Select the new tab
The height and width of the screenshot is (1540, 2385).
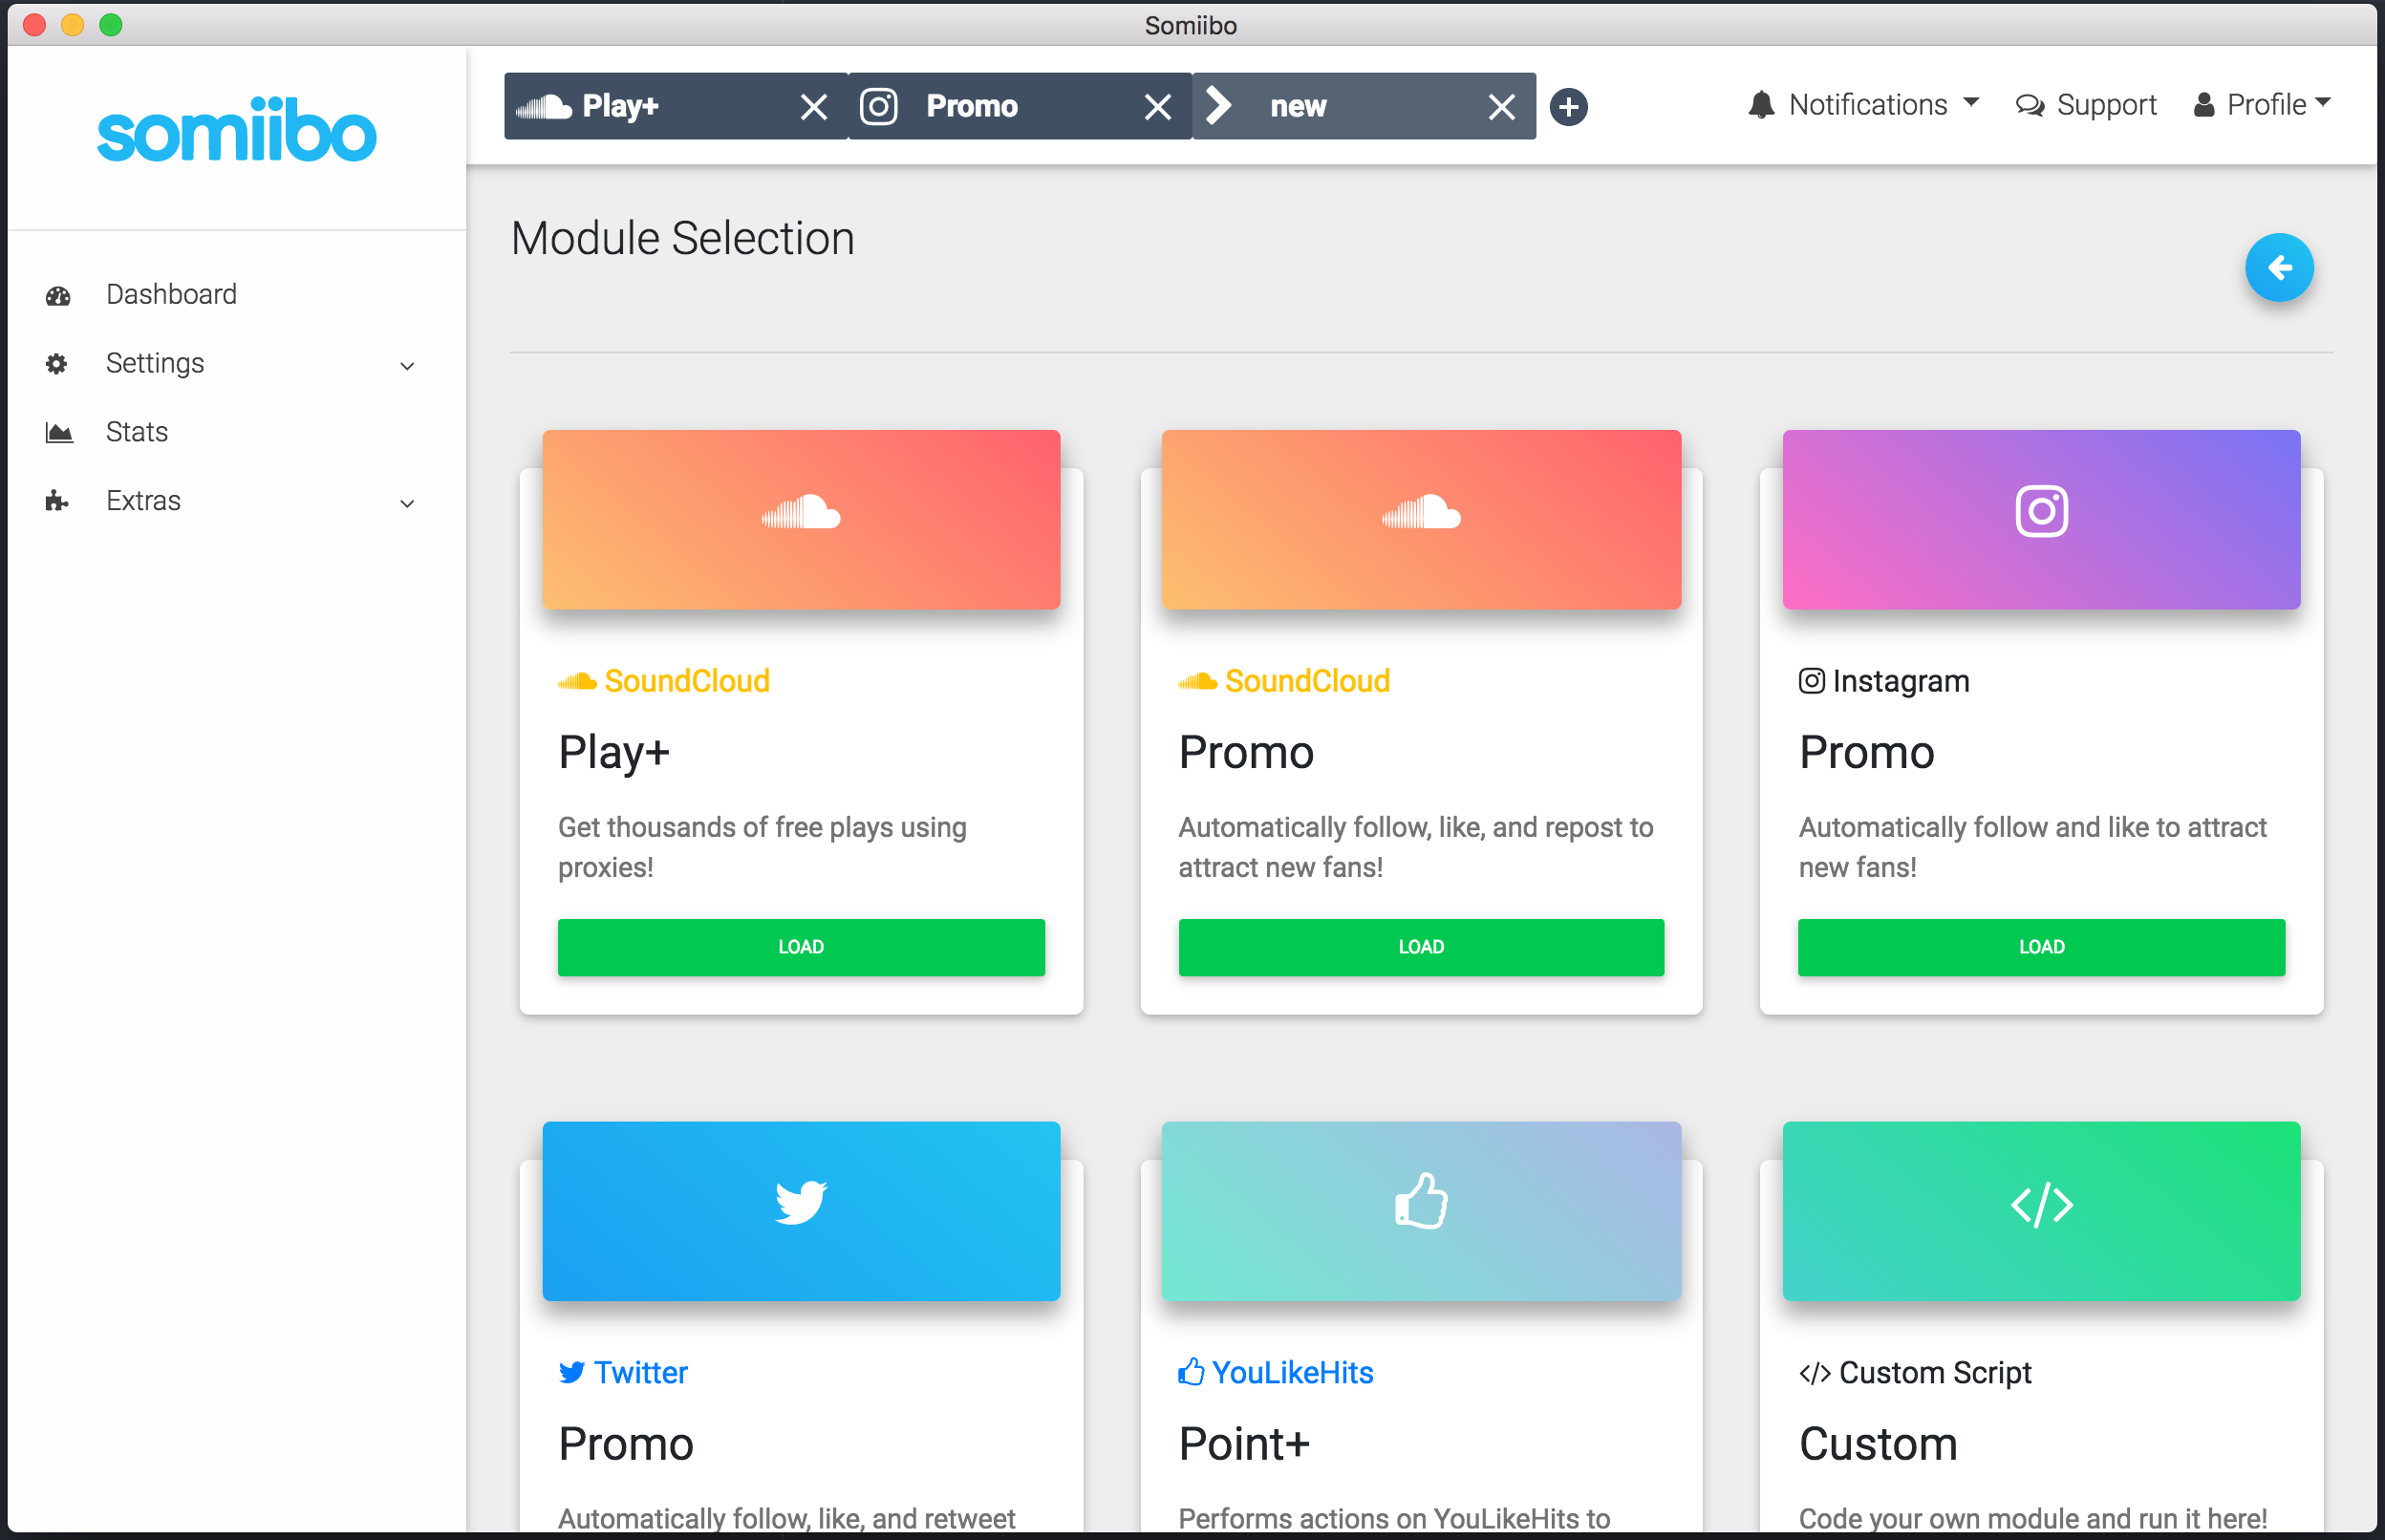click(1364, 106)
